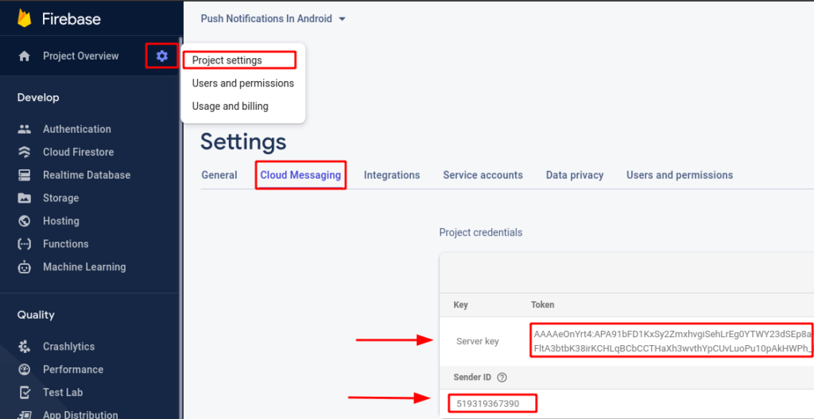The image size is (814, 419).
Task: Click the Cloud Firestore icon
Action: pos(24,152)
